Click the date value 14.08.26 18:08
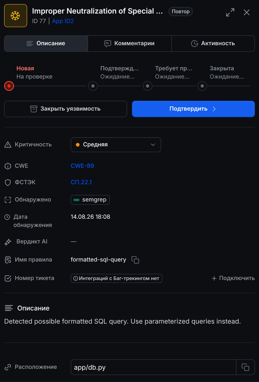 tap(90, 217)
